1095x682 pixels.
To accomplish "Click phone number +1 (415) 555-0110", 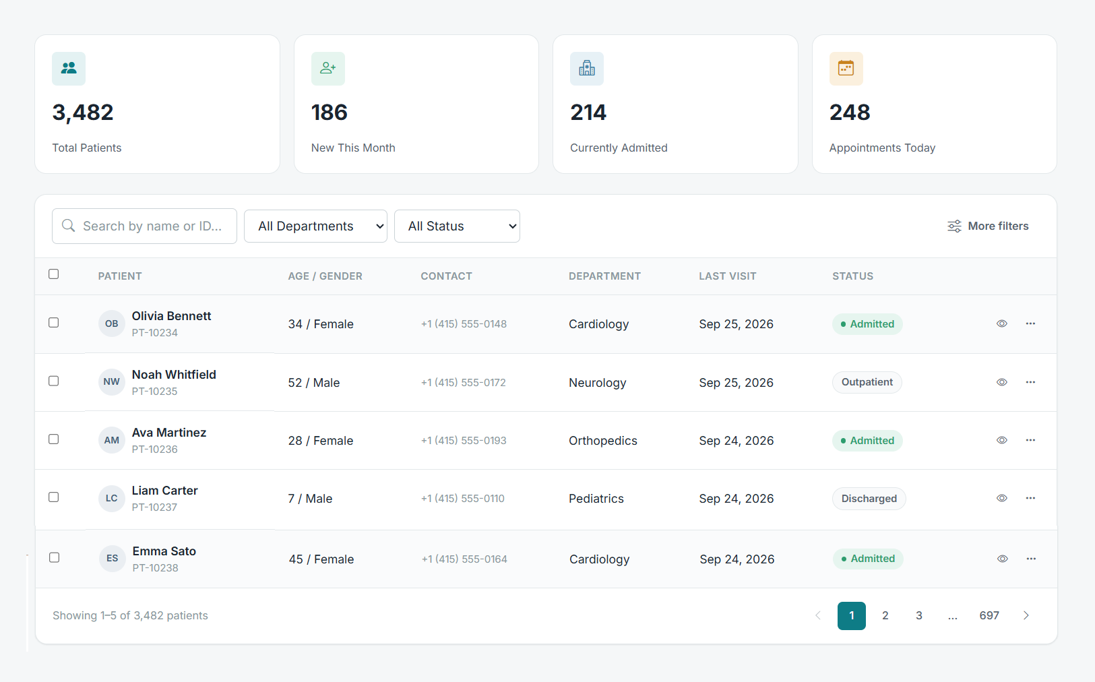I will [x=463, y=499].
